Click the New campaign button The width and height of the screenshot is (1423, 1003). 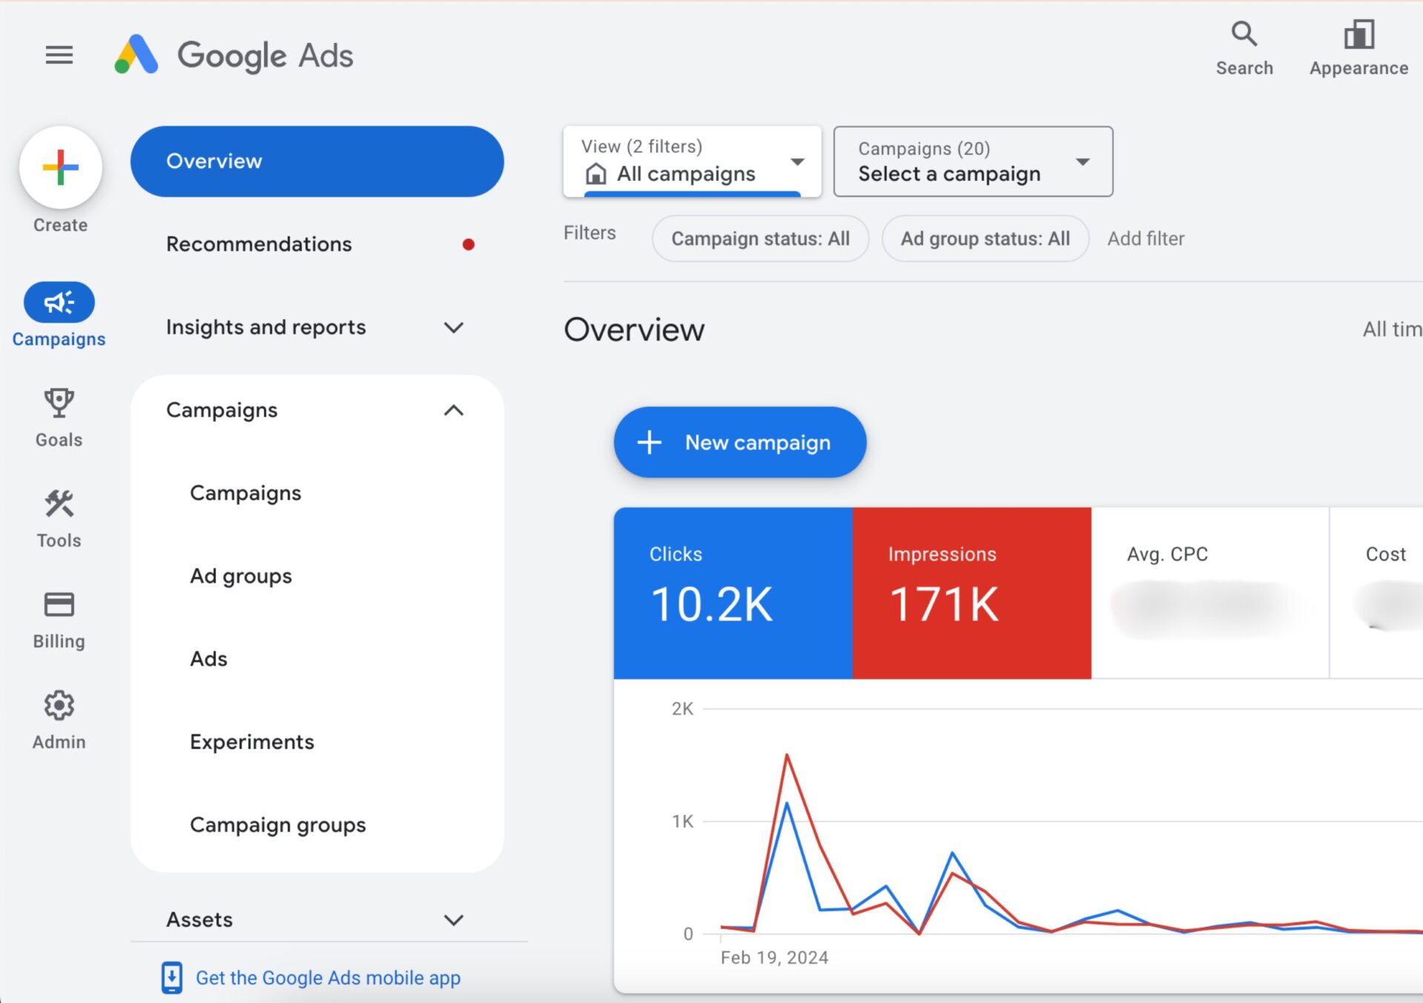pyautogui.click(x=738, y=443)
